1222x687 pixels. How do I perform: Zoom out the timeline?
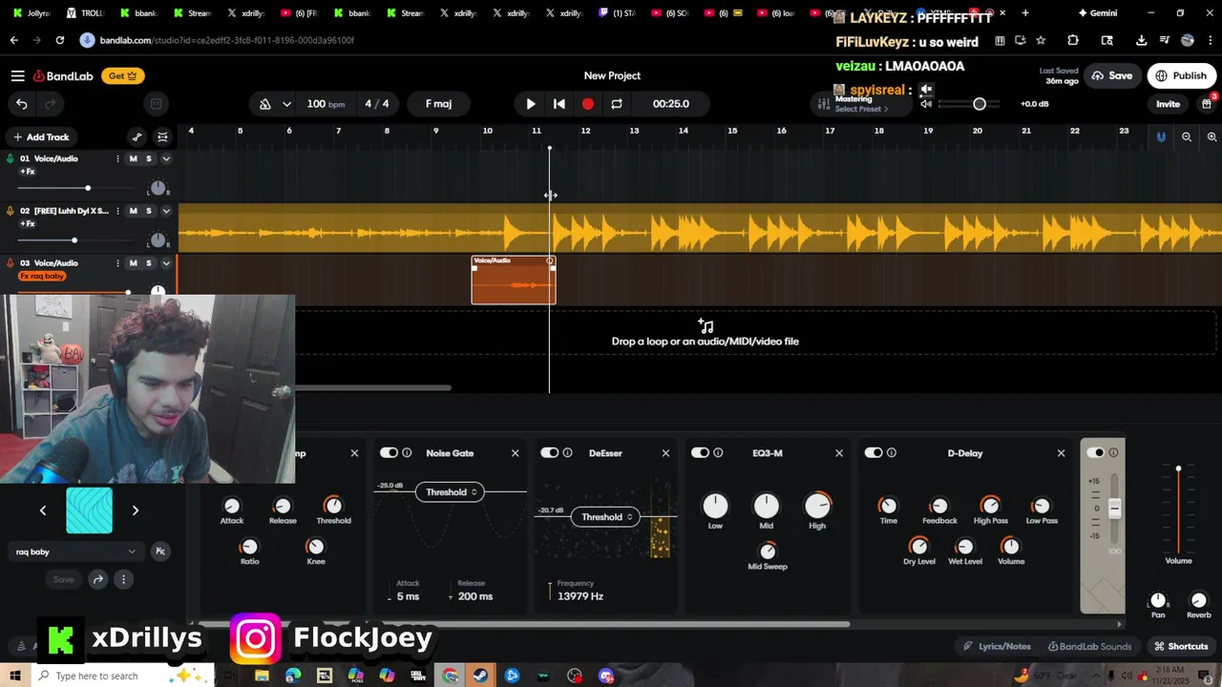click(1187, 137)
